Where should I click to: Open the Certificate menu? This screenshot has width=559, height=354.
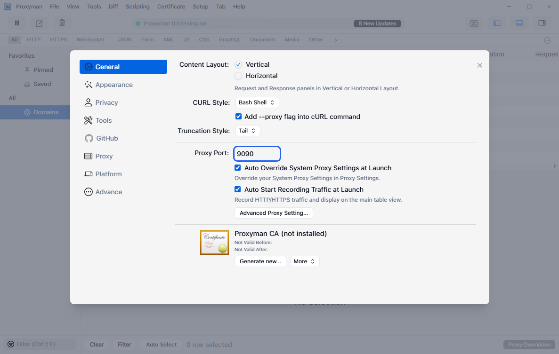pyautogui.click(x=171, y=7)
